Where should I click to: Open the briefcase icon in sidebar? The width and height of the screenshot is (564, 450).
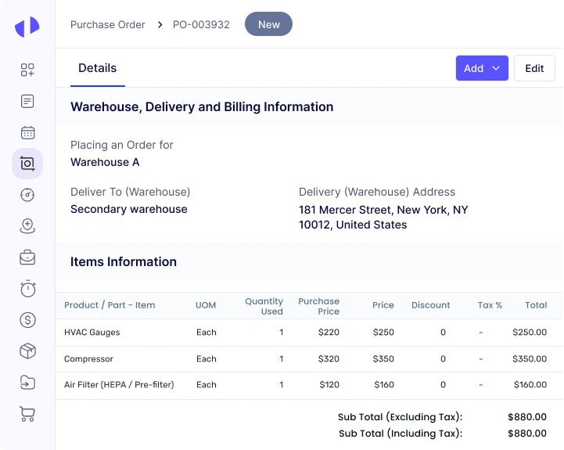tap(27, 257)
